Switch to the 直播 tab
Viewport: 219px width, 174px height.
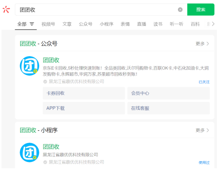pos(142,24)
